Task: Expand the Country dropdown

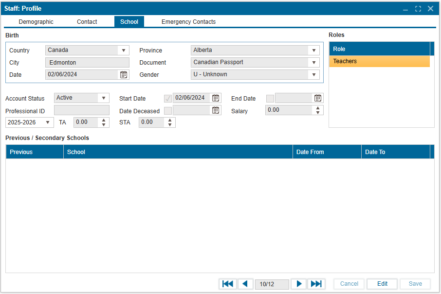Action: pyautogui.click(x=124, y=51)
